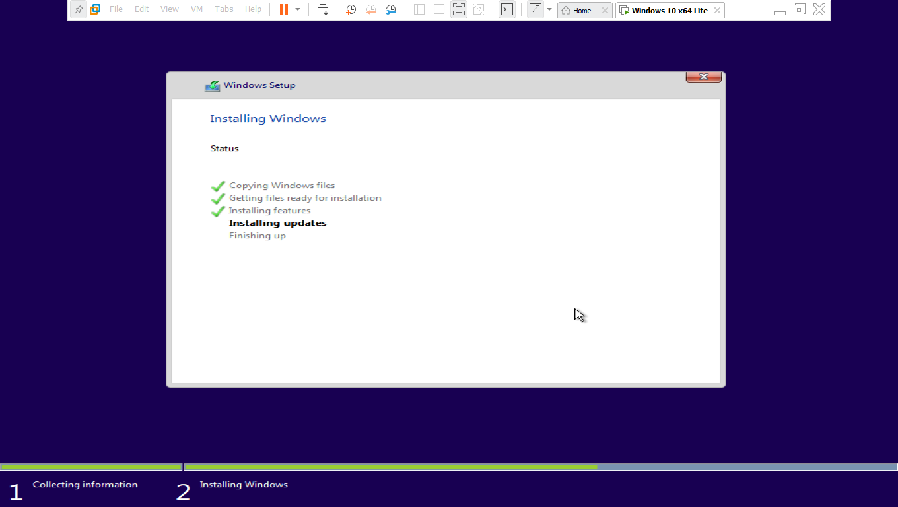Open the Help menu

point(253,9)
